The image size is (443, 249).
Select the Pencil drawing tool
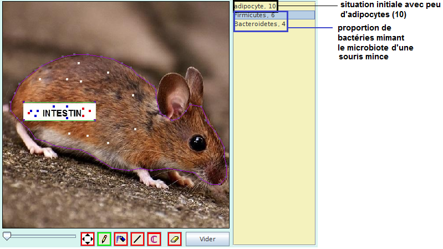click(x=104, y=239)
